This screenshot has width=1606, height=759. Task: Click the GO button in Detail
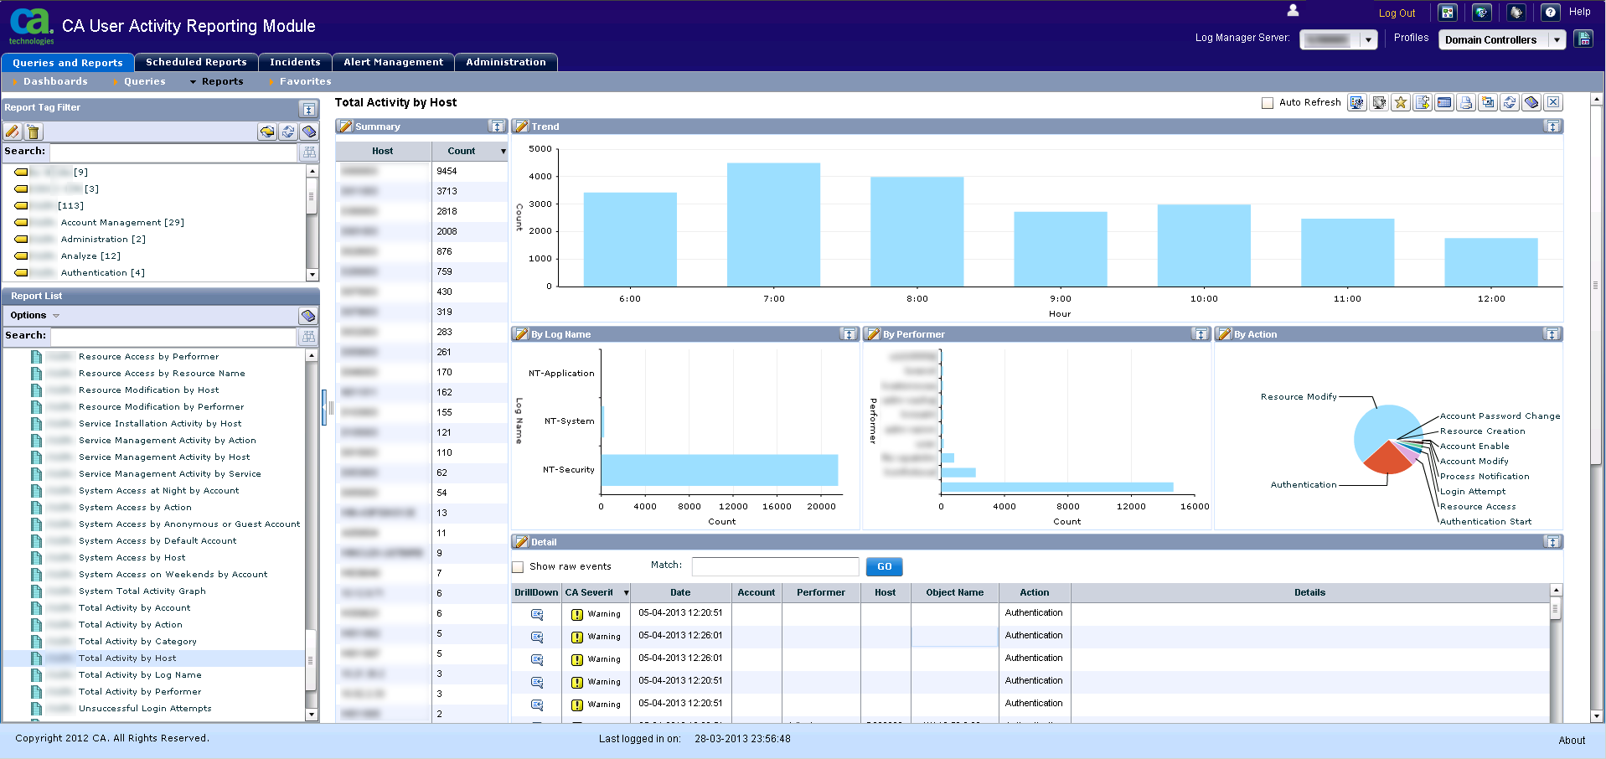[885, 567]
